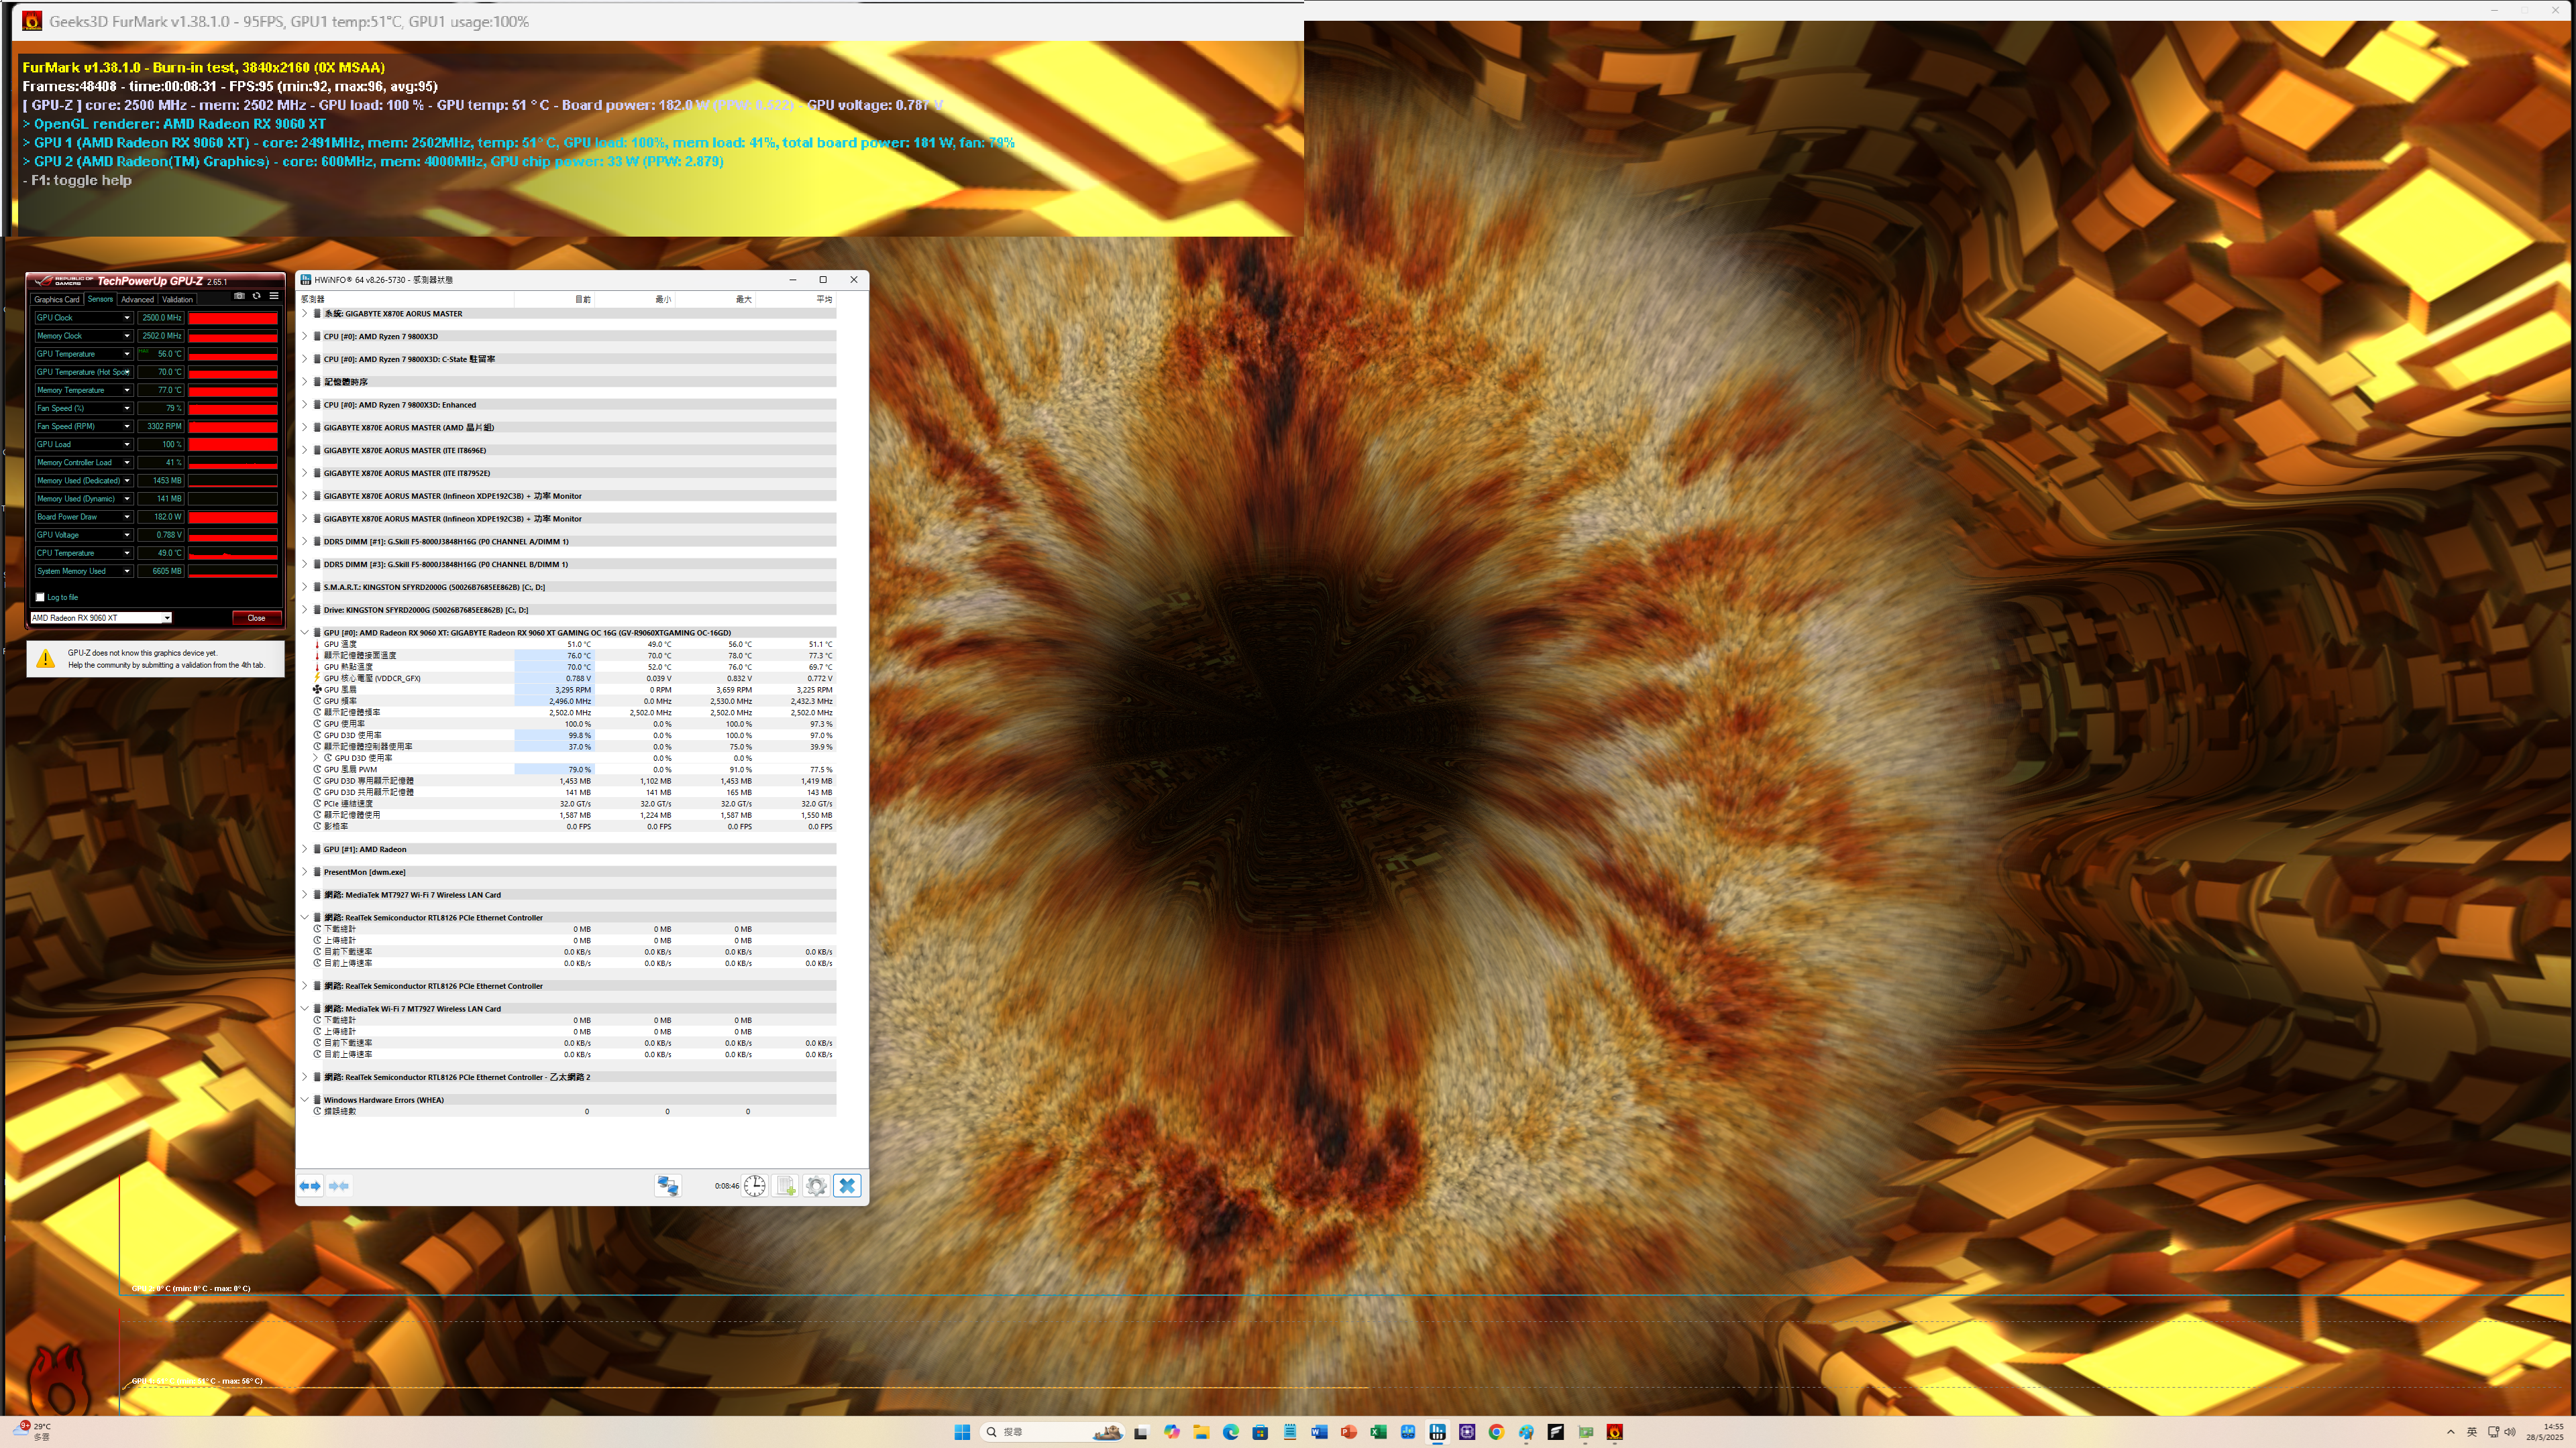
Task: Click HWiNFO shrink columns arrows button
Action: click(x=339, y=1186)
